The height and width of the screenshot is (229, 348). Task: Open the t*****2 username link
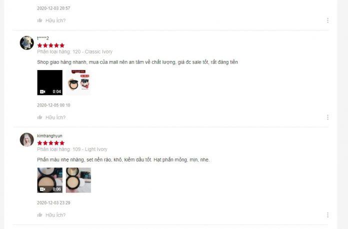pyautogui.click(x=43, y=38)
